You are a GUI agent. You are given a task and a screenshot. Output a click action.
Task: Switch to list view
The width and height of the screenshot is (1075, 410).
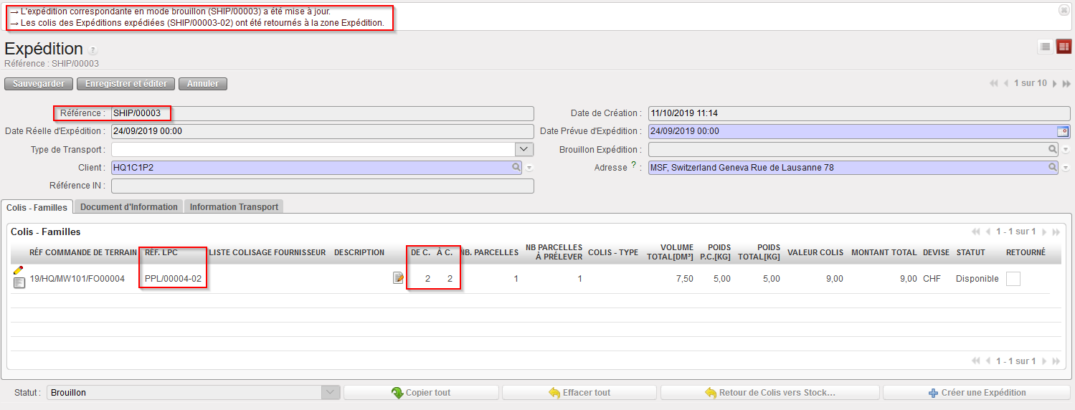(1046, 47)
